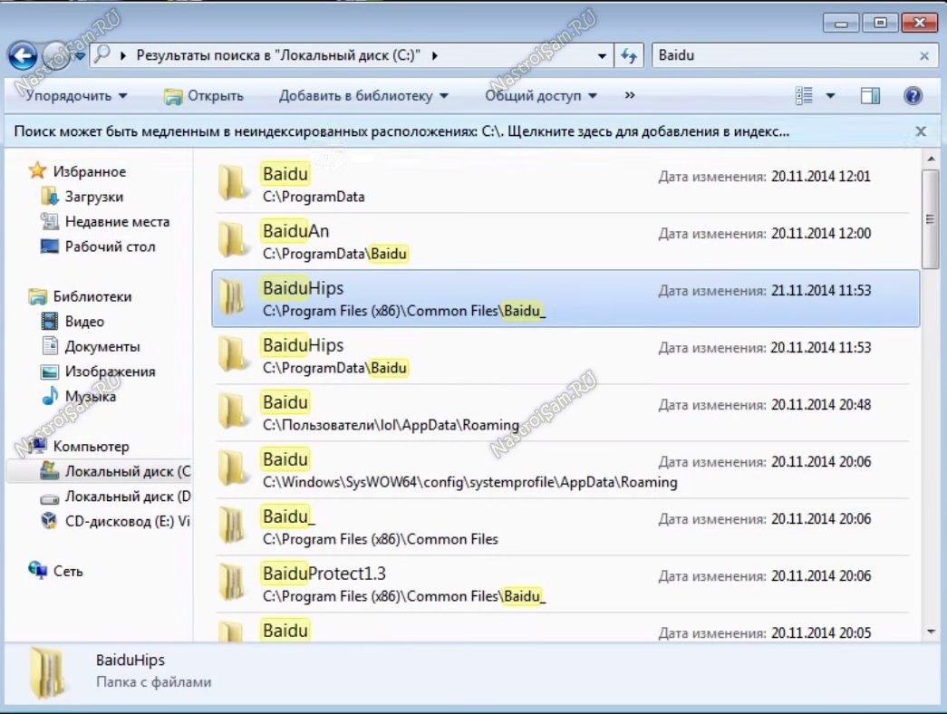This screenshot has height=714, width=947.
Task: Click the Сеть network icon in sidebar
Action: pyautogui.click(x=38, y=571)
